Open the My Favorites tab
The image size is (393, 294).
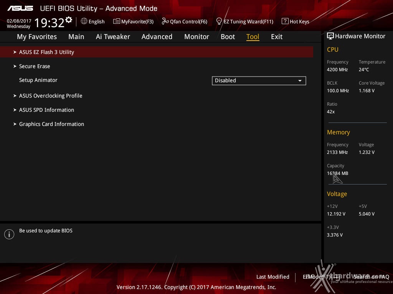click(37, 37)
